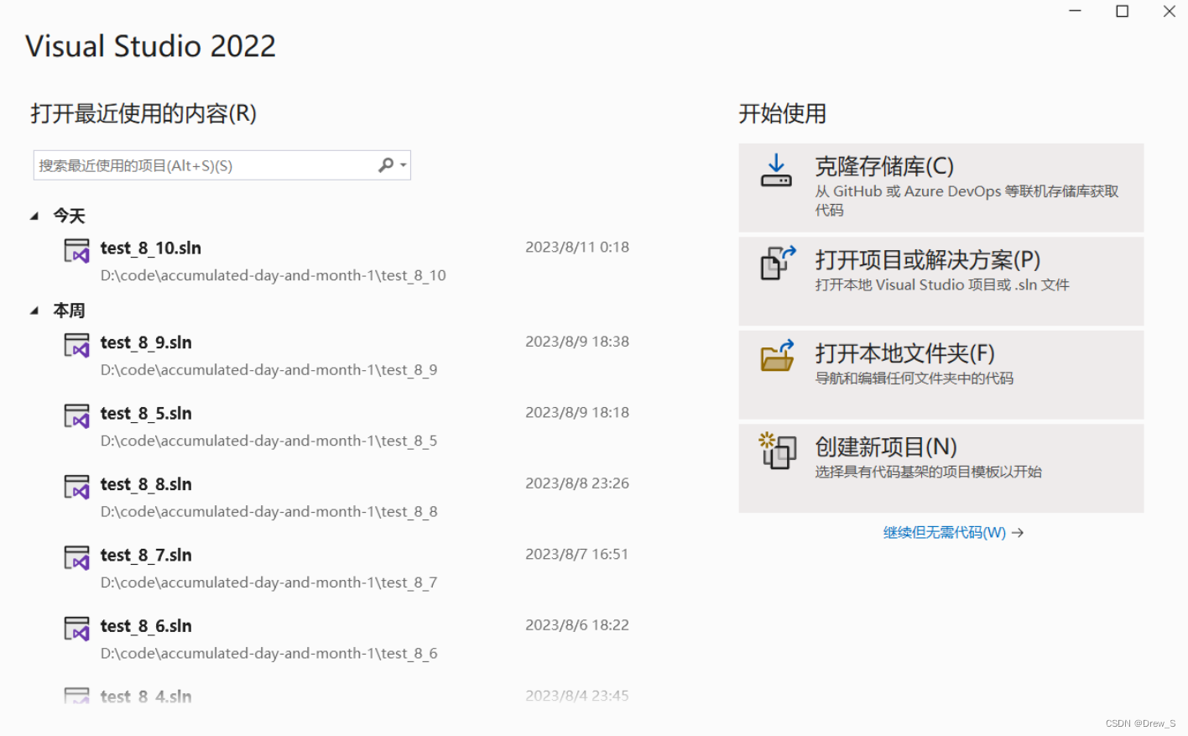
Task: Click 打开项目或解决方案(P) button
Action: pyautogui.click(x=941, y=281)
